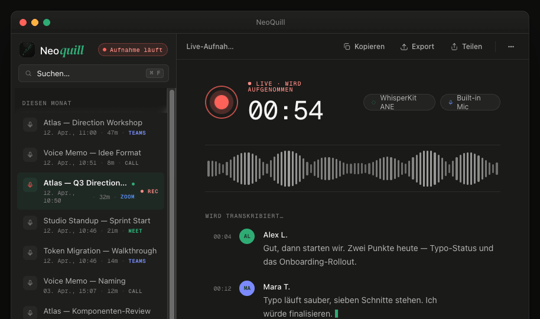Image resolution: width=540 pixels, height=319 pixels.
Task: Click Alex's transcript text about Onboarding-Rollout
Action: coord(378,255)
